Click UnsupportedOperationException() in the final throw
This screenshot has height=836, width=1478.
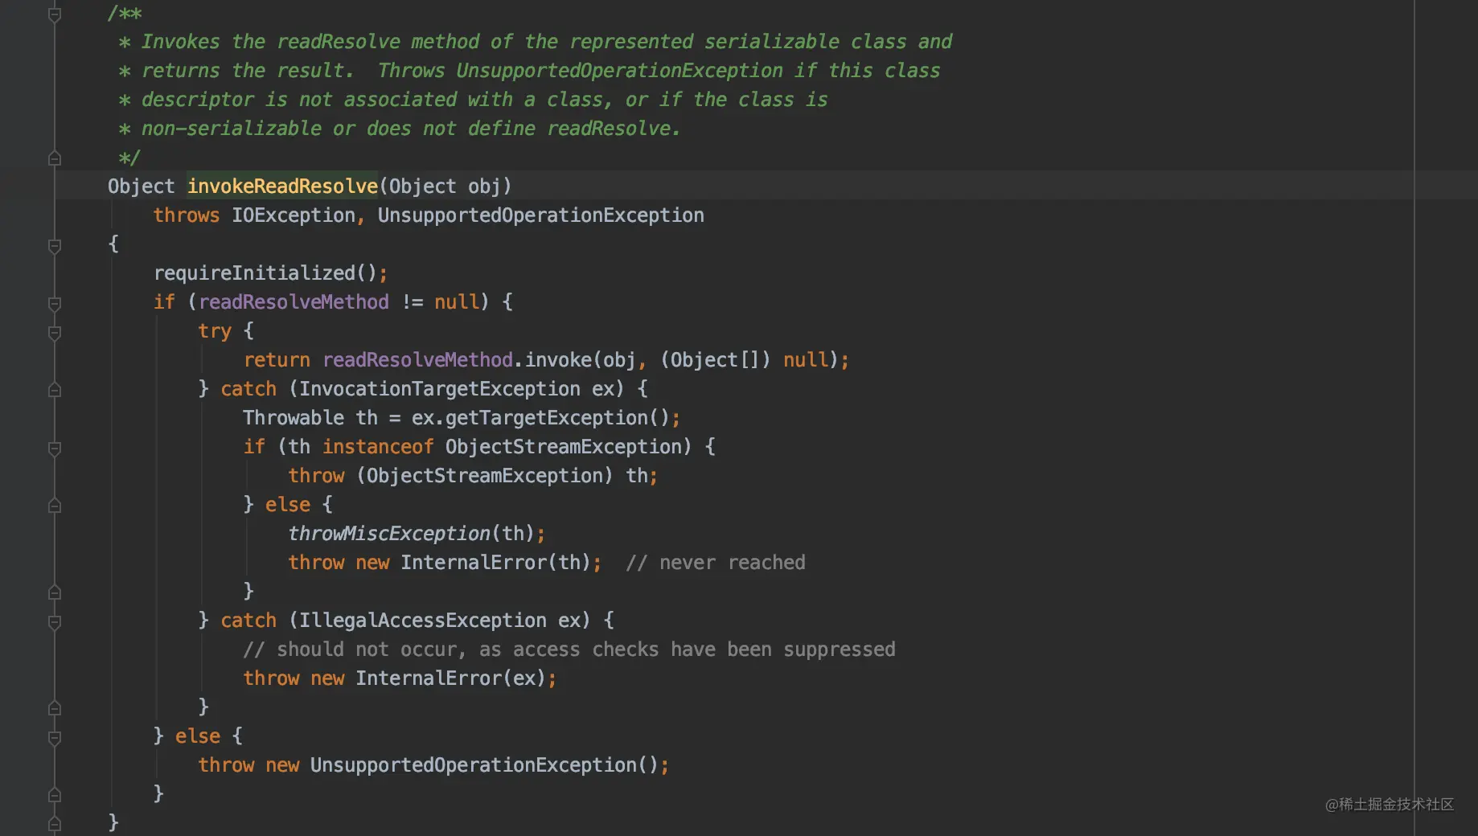[x=485, y=765]
